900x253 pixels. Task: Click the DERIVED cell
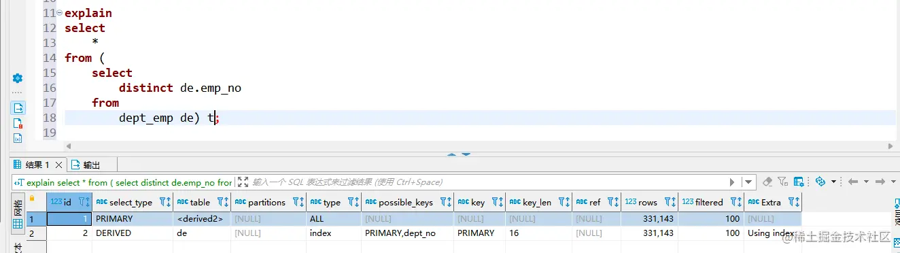click(x=133, y=233)
